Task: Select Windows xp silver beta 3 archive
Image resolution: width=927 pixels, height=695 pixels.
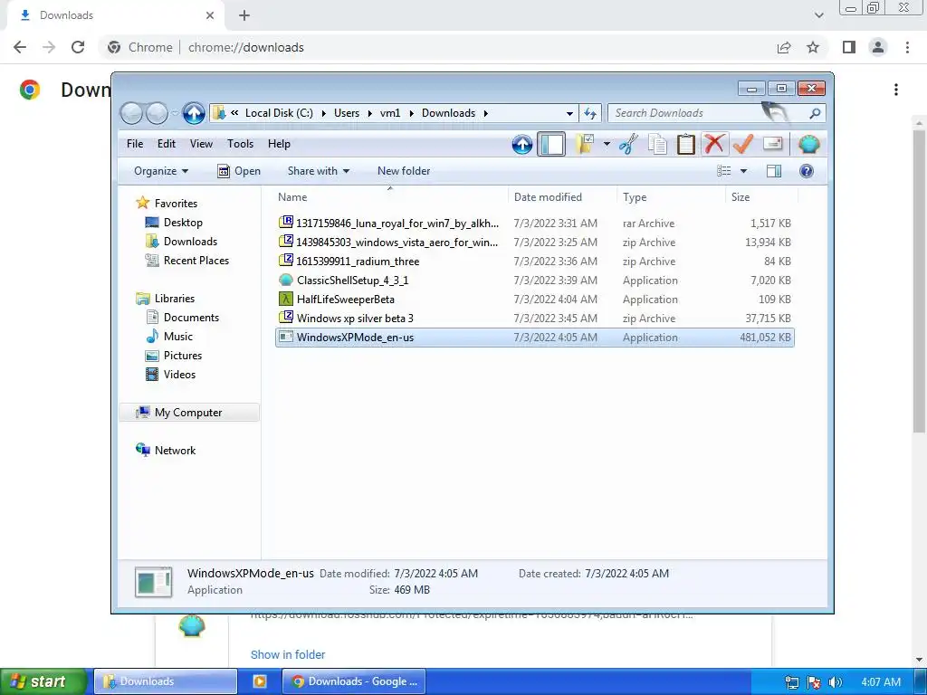Action: pyautogui.click(x=534, y=318)
